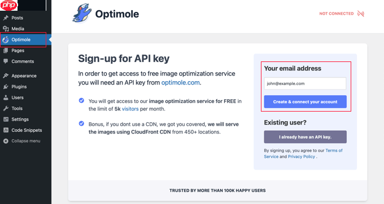Click the Plugins plug icon
The height and width of the screenshot is (204, 384).
pyautogui.click(x=6, y=87)
